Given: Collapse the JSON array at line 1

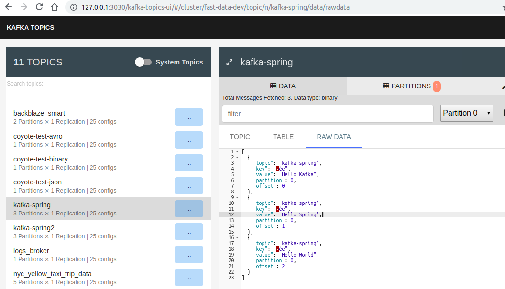Looking at the screenshot, I should (237, 151).
